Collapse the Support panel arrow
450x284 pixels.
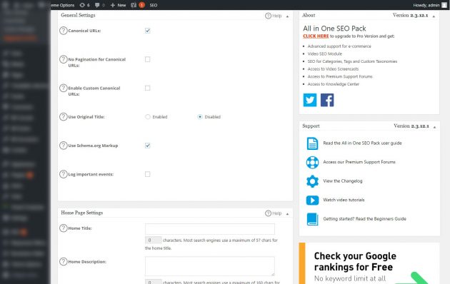pos(434,127)
